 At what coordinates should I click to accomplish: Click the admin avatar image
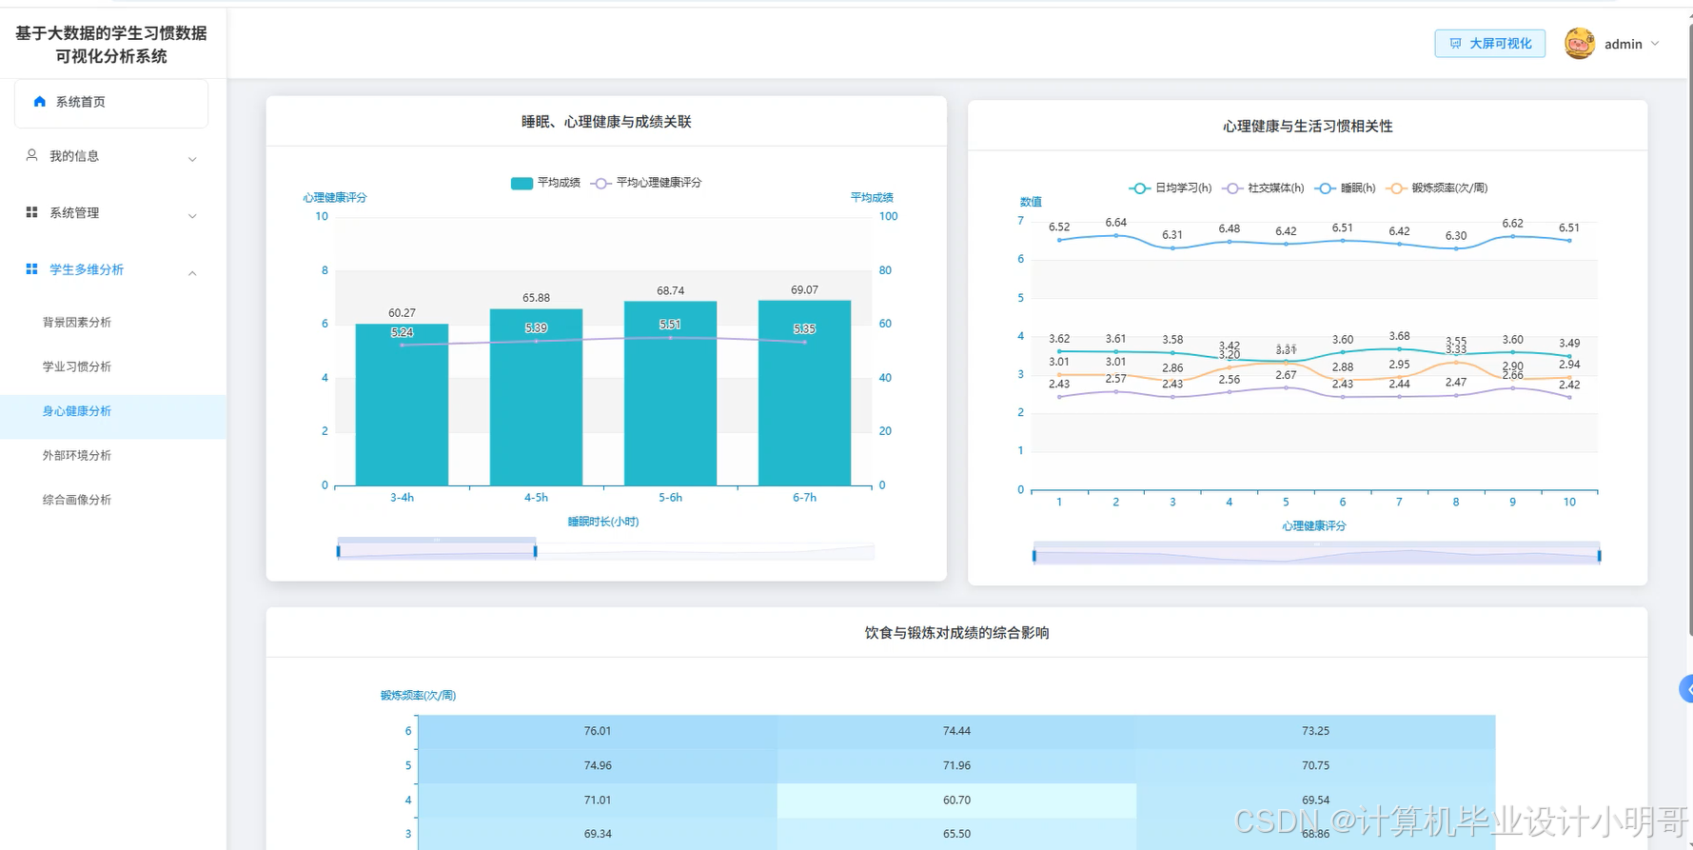(x=1580, y=44)
